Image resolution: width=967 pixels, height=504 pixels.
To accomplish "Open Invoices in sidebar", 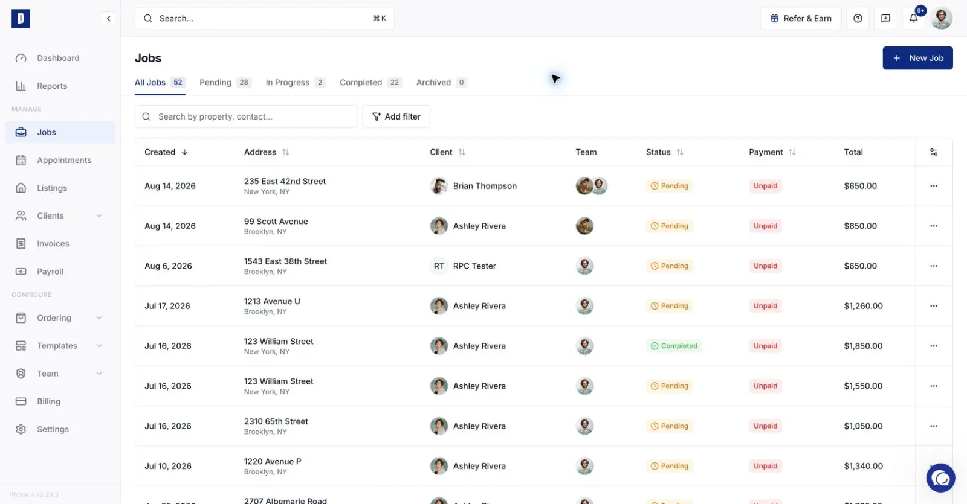I will pyautogui.click(x=60, y=244).
